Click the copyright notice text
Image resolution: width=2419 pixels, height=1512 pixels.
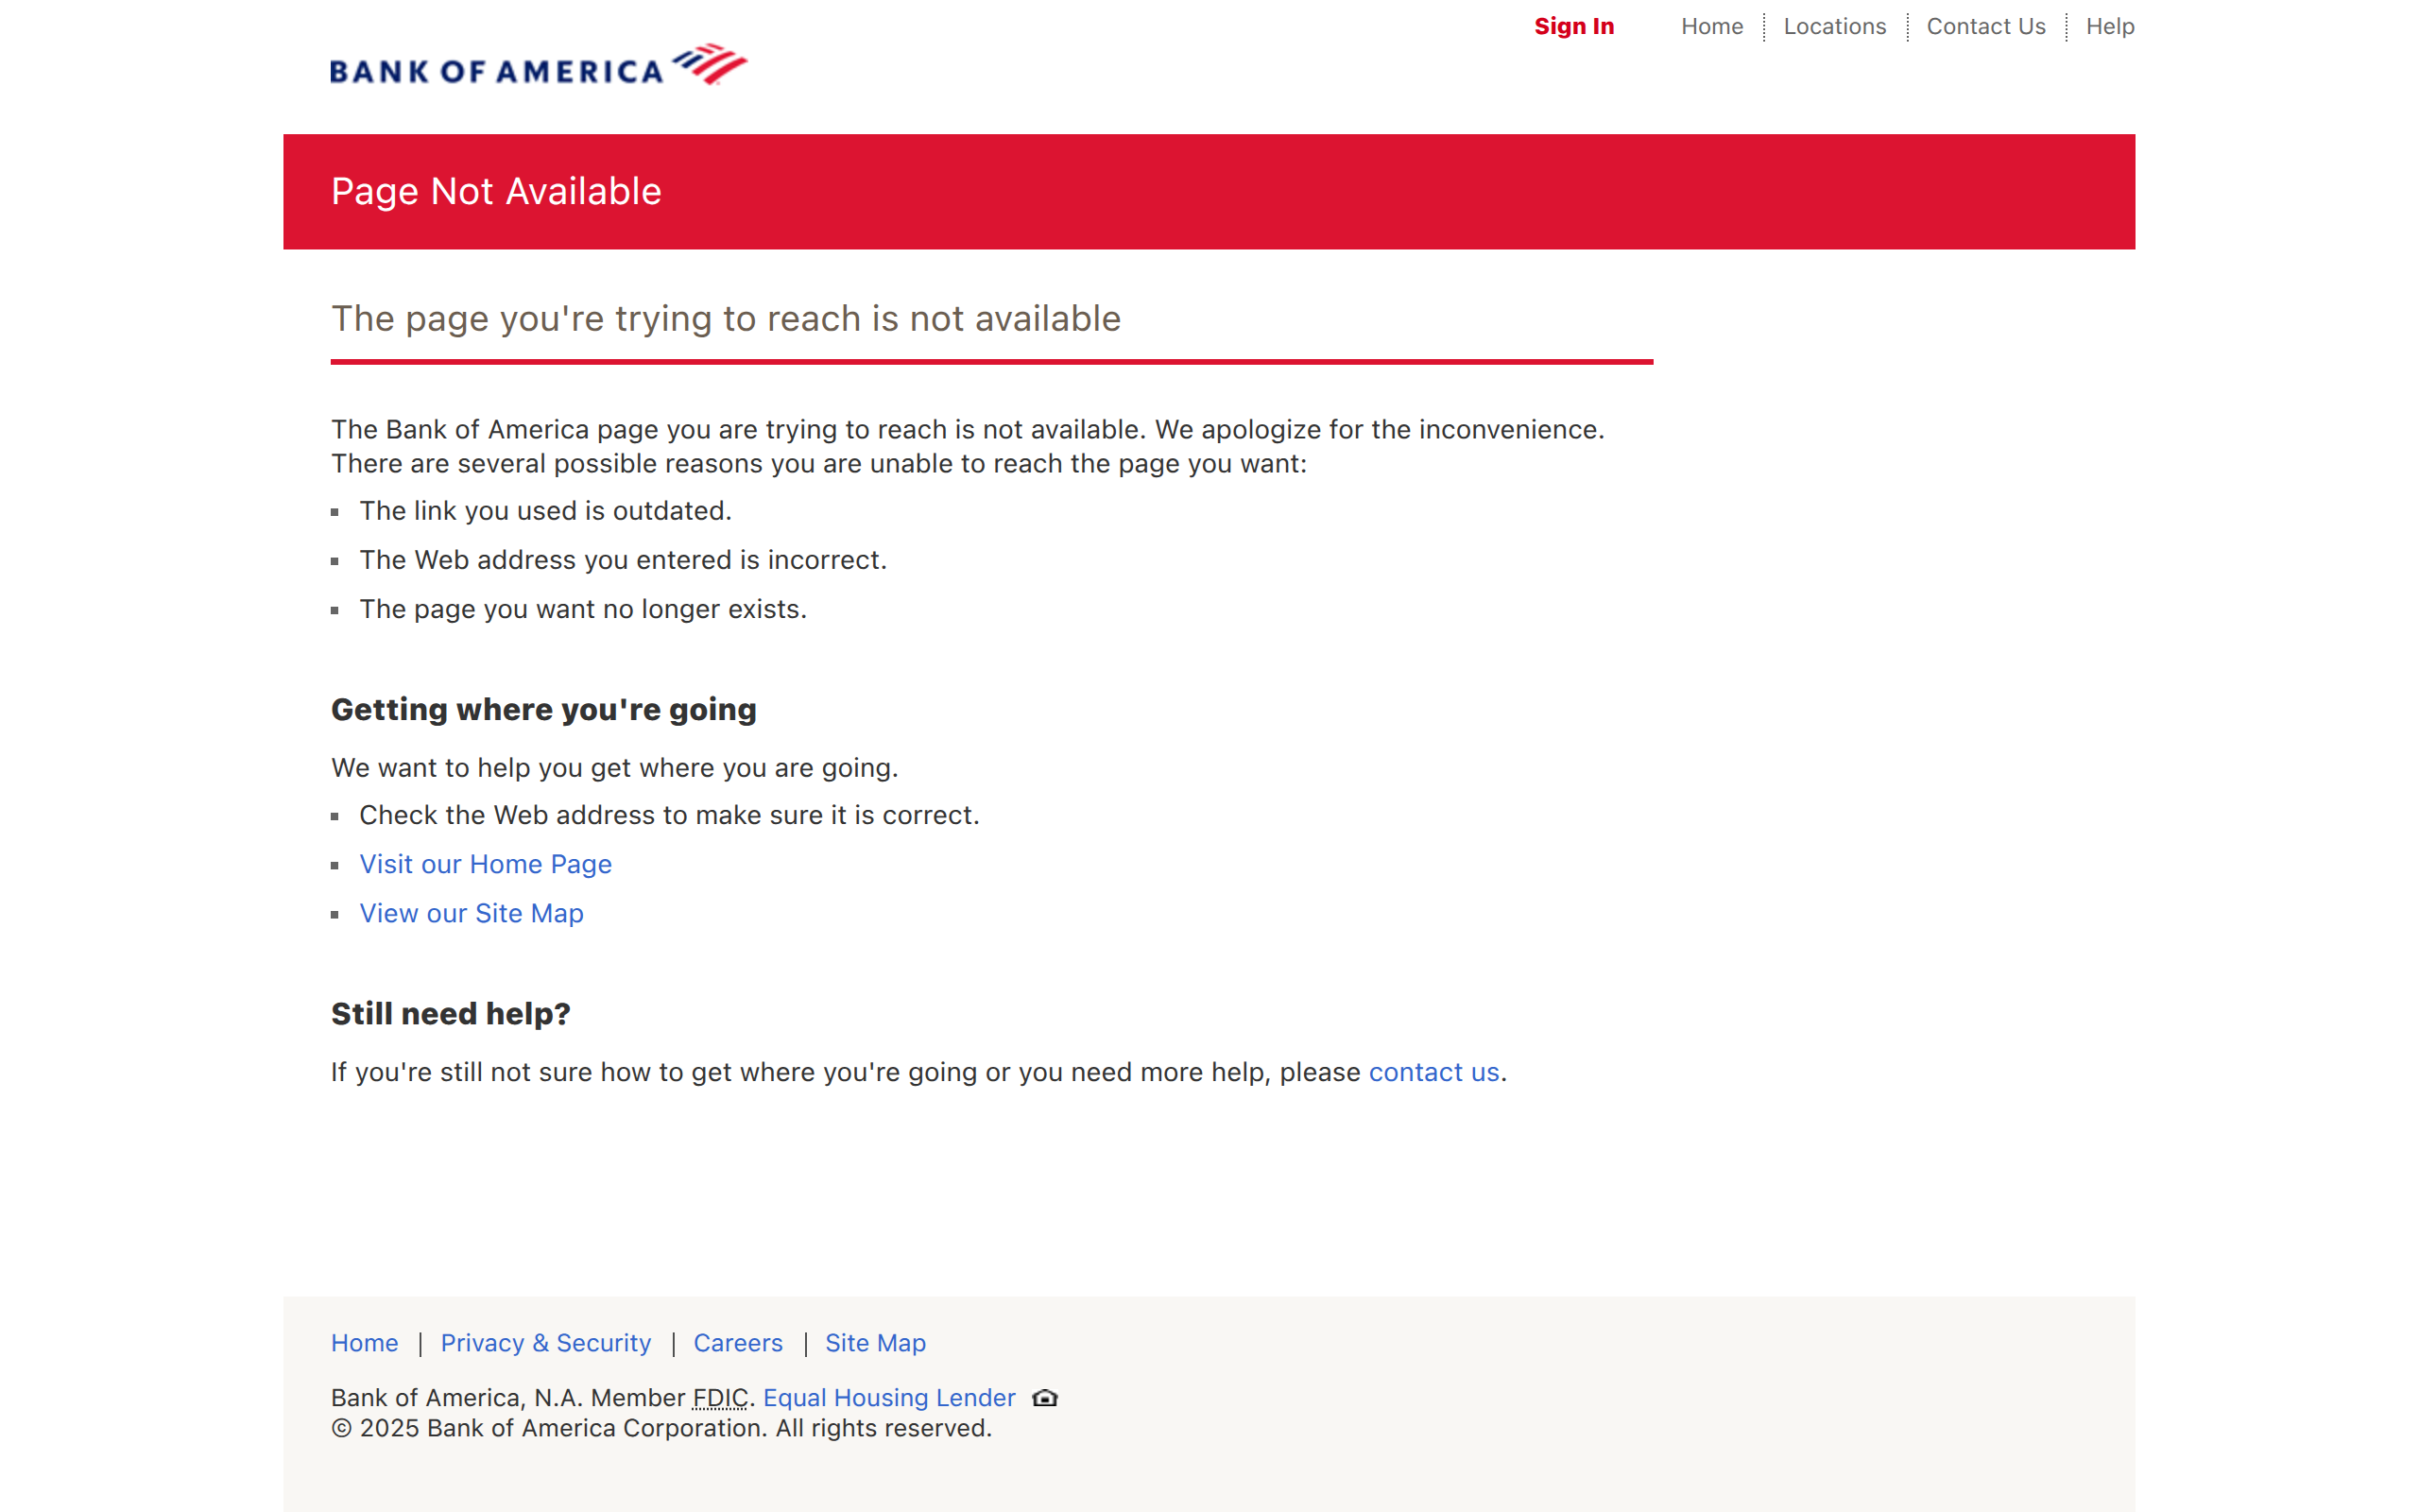(x=661, y=1428)
